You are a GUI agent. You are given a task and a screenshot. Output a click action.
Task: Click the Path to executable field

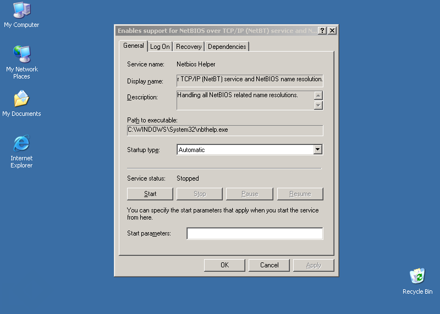click(x=225, y=130)
